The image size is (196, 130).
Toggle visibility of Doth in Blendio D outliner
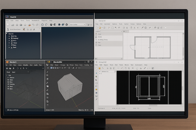(x=8, y=80)
